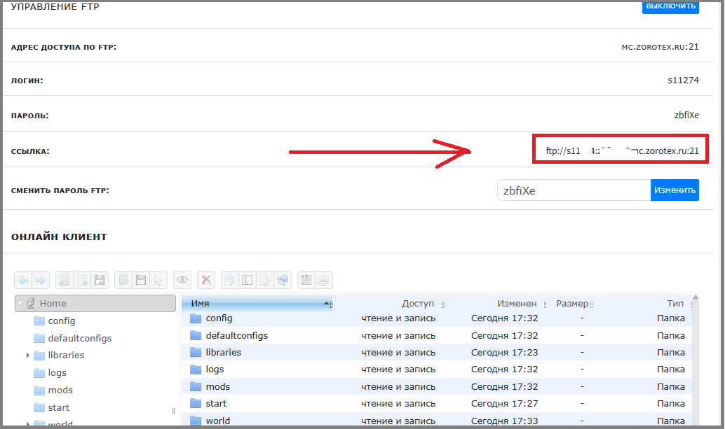Click the red X delete icon
725x429 pixels.
point(206,280)
